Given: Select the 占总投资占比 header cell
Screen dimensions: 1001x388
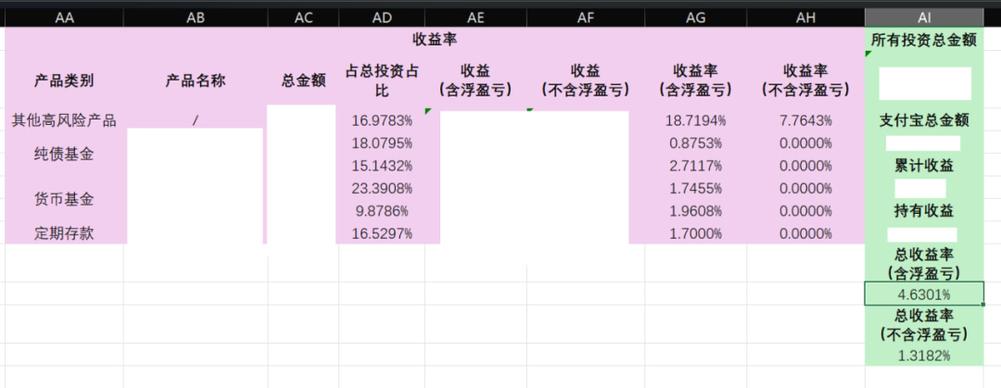Looking at the screenshot, I should coord(381,81).
